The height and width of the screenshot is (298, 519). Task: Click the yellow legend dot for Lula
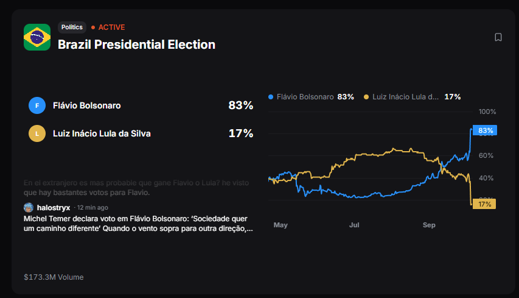click(366, 97)
